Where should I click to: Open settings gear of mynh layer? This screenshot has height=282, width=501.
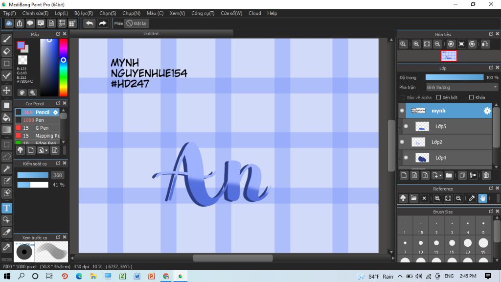[487, 111]
